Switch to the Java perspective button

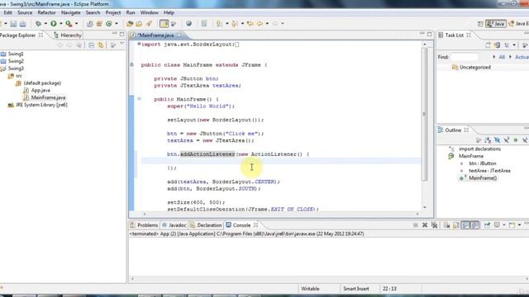496,24
